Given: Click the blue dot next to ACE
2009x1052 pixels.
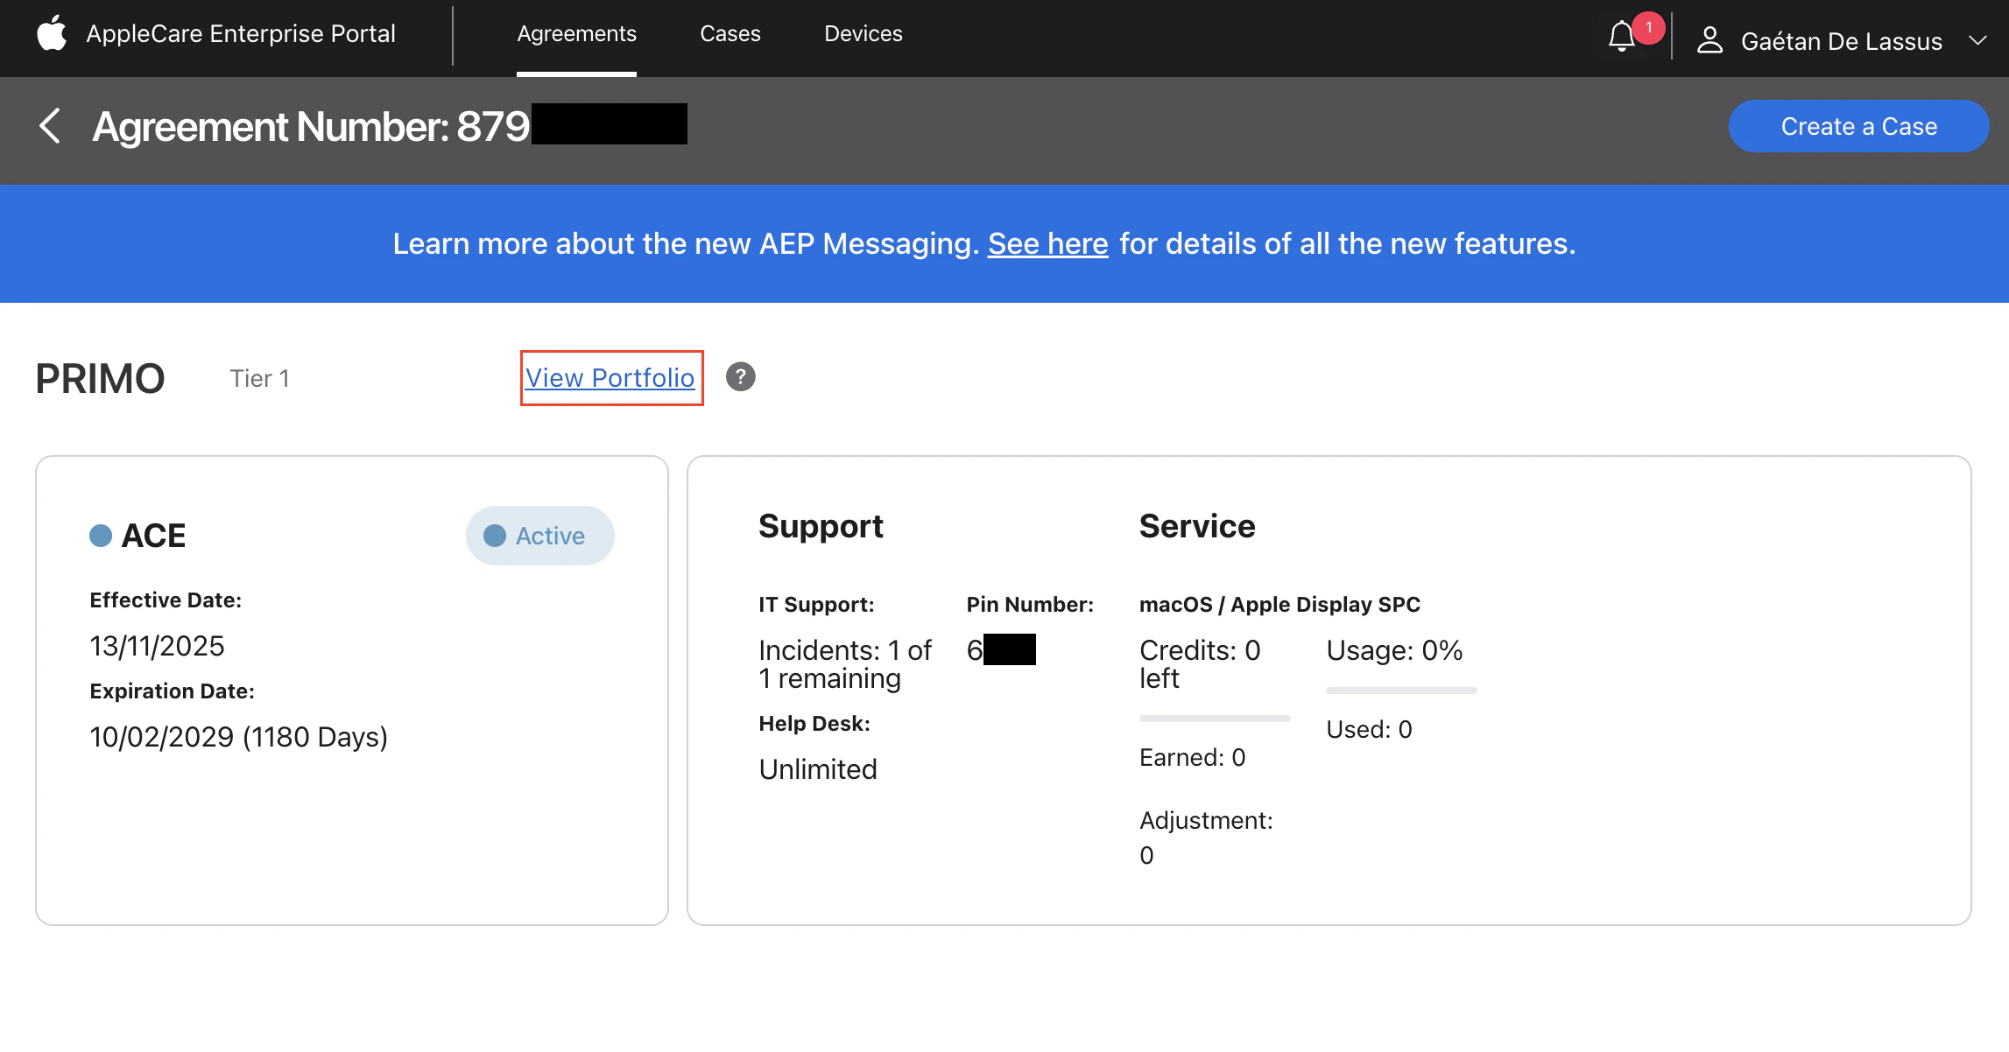Looking at the screenshot, I should [x=102, y=535].
